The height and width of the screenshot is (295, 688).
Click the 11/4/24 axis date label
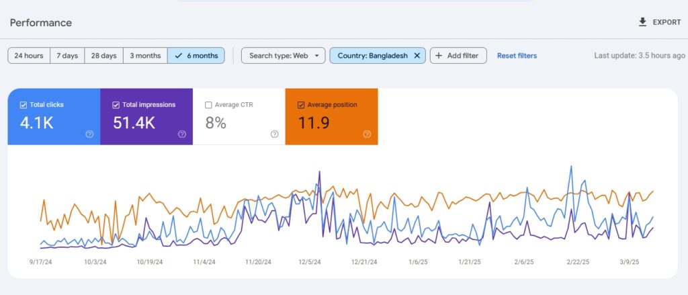[x=204, y=262]
